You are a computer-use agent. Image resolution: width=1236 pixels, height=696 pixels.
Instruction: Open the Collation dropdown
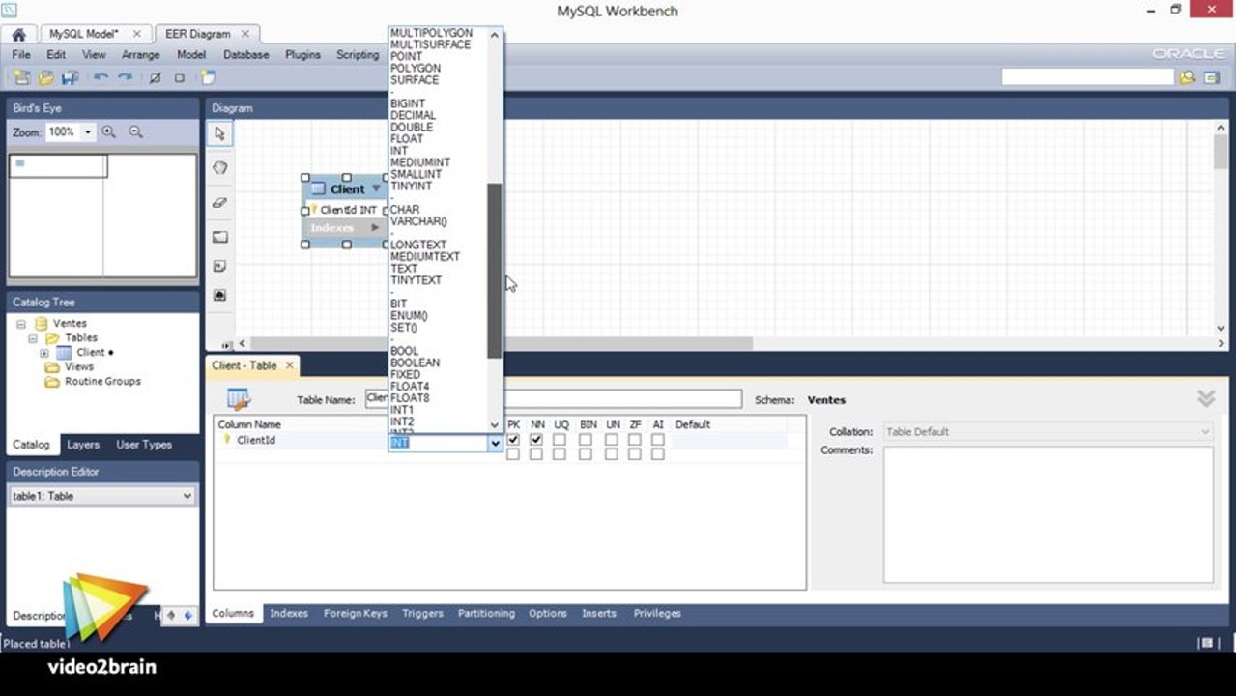tap(1205, 432)
